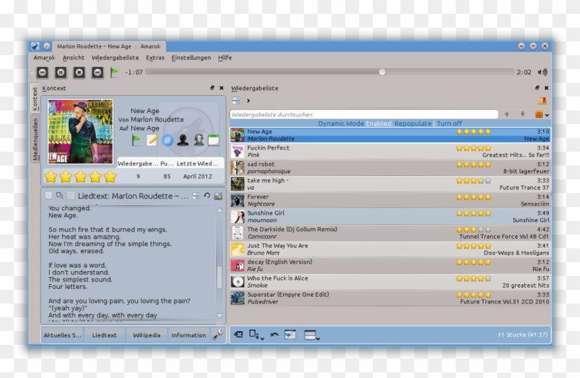The image size is (580, 378).
Task: Undock the Kontext panel
Action: click(212, 88)
